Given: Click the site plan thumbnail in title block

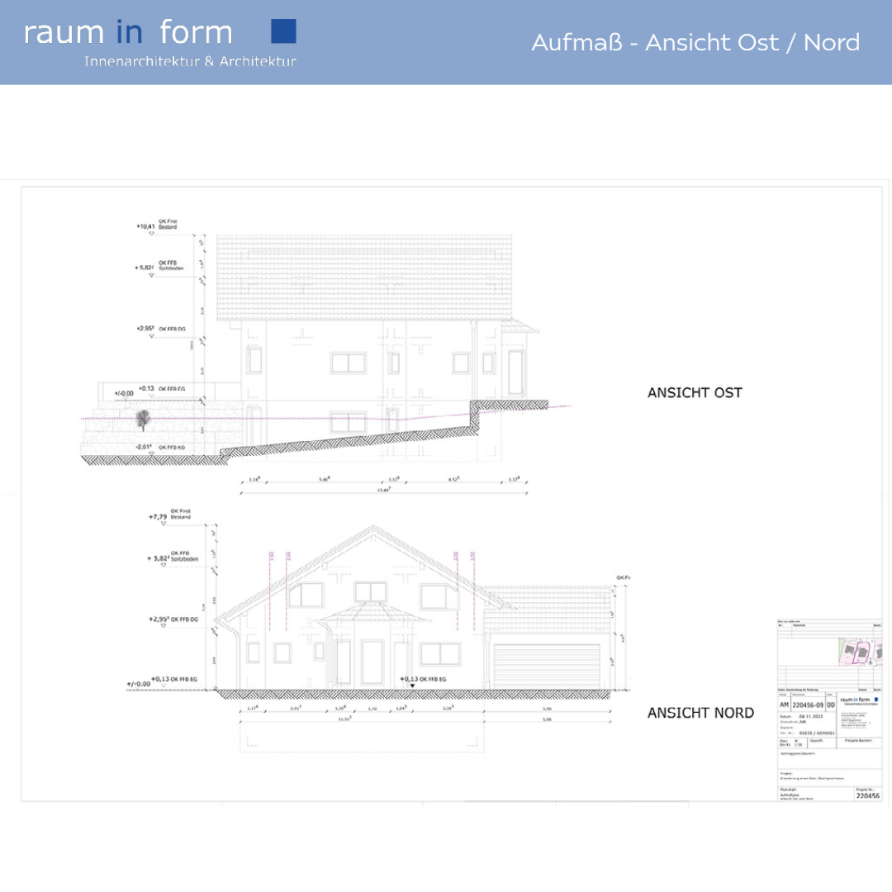Looking at the screenshot, I should coord(859,652).
